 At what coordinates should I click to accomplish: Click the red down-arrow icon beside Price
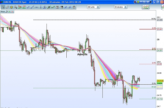12,12
